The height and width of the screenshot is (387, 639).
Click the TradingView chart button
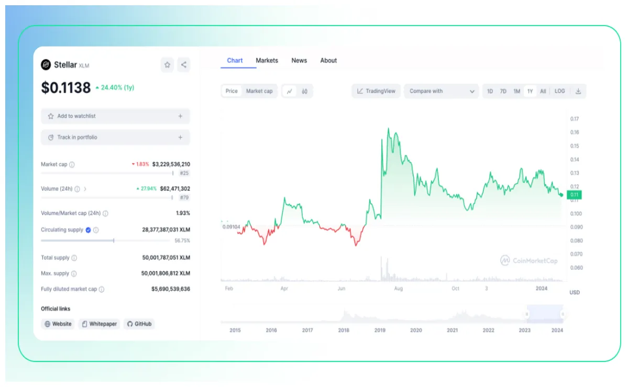point(375,90)
